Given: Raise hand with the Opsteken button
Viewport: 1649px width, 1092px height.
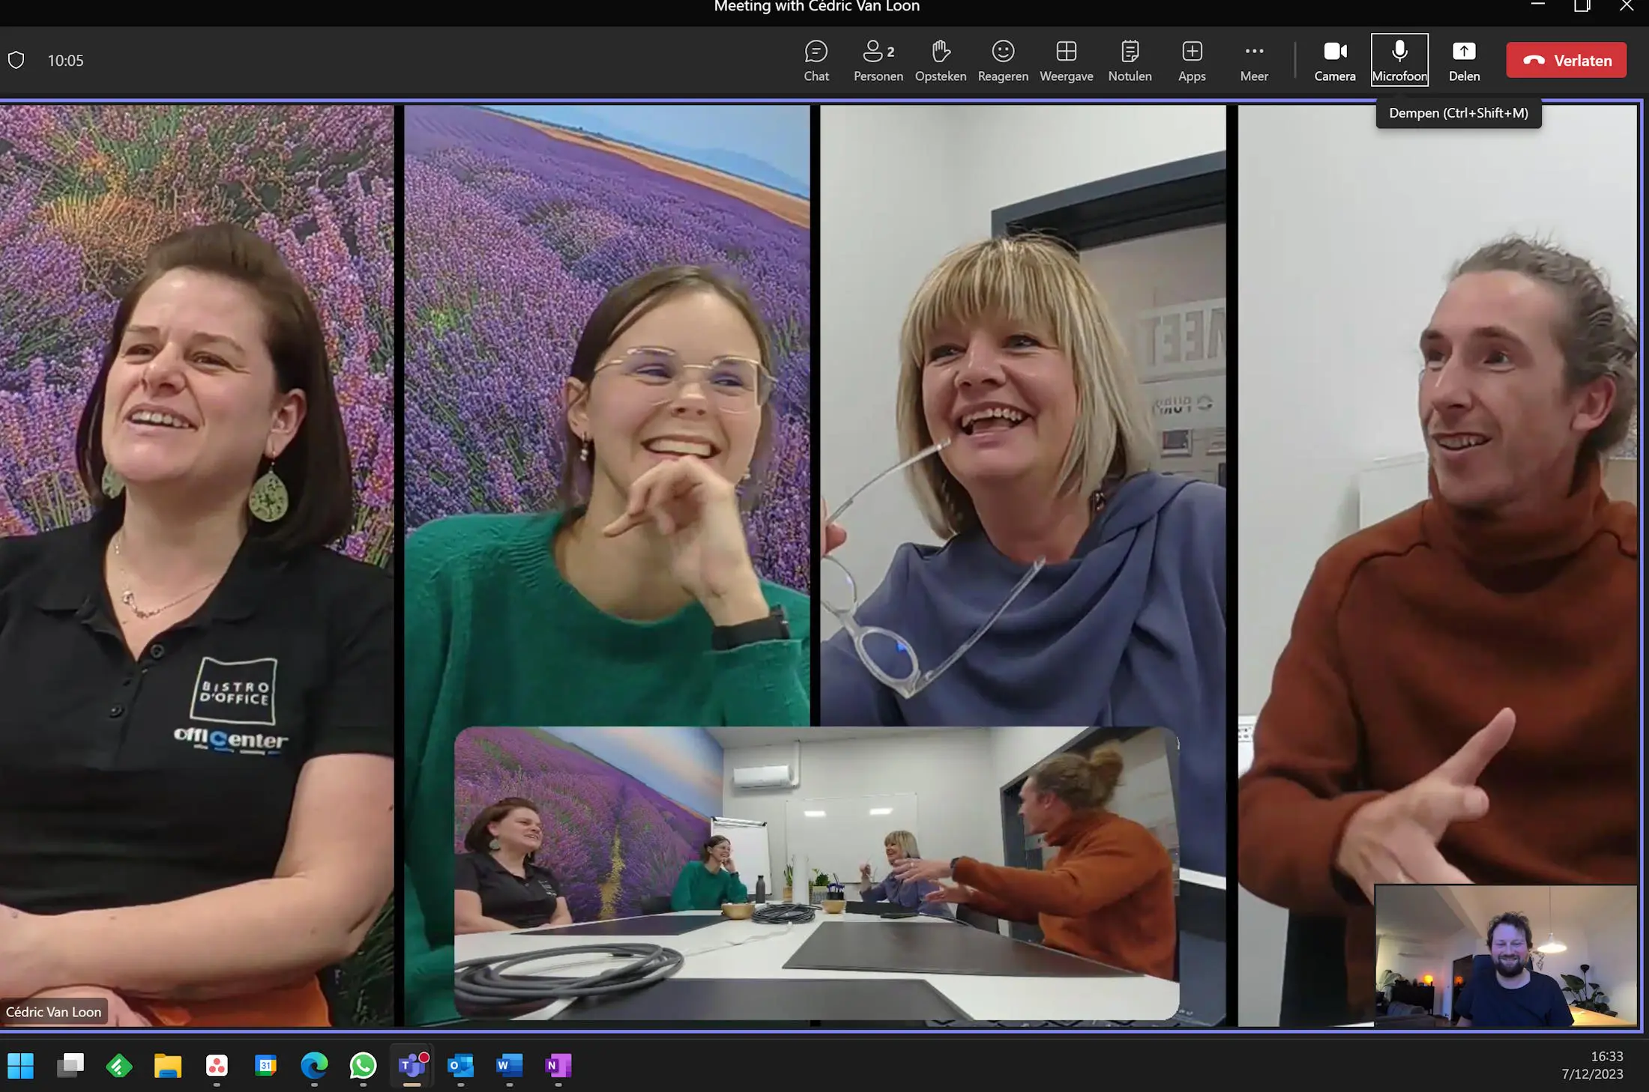Looking at the screenshot, I should (x=940, y=60).
